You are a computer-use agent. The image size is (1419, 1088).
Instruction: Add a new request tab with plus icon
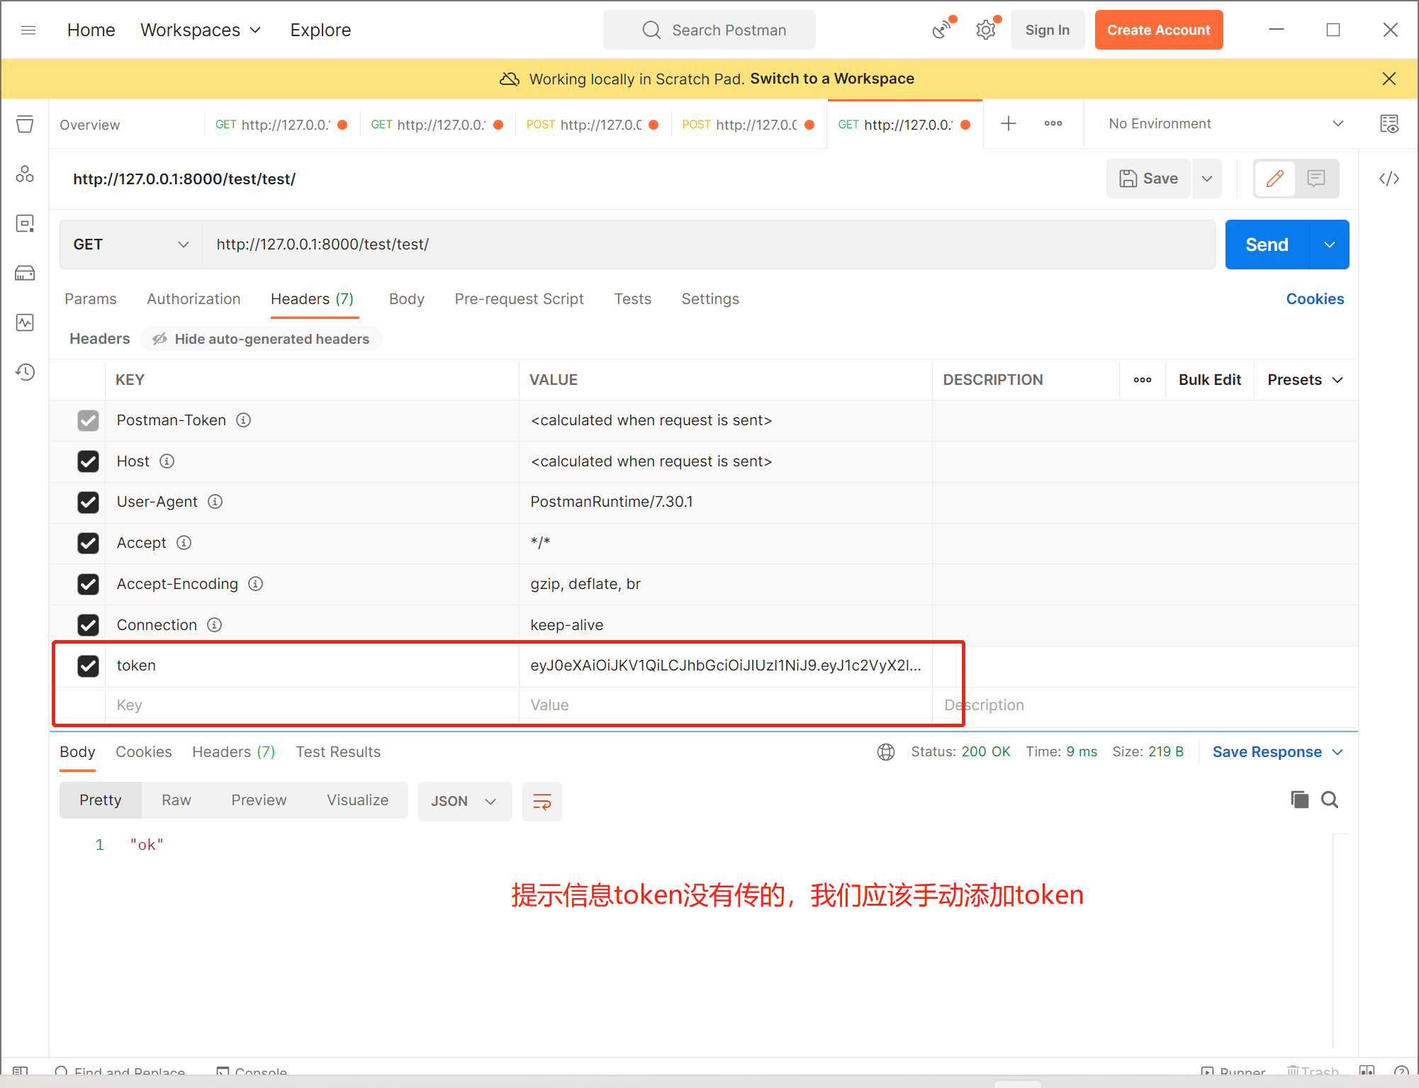[x=1009, y=124]
